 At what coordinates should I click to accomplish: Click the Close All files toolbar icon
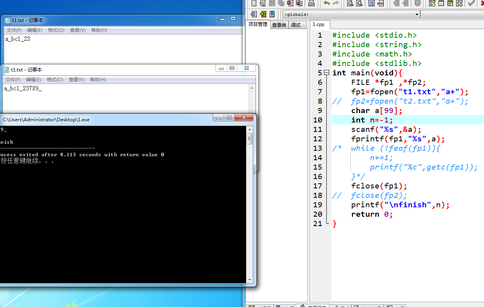click(x=299, y=3)
